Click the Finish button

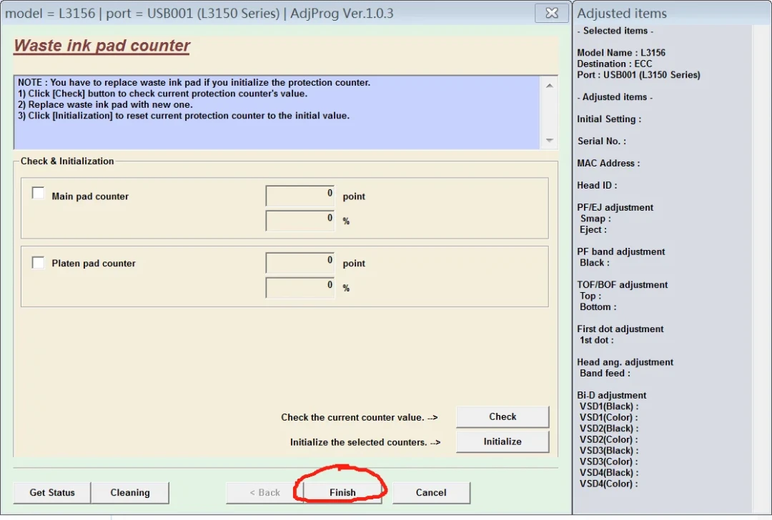(342, 492)
